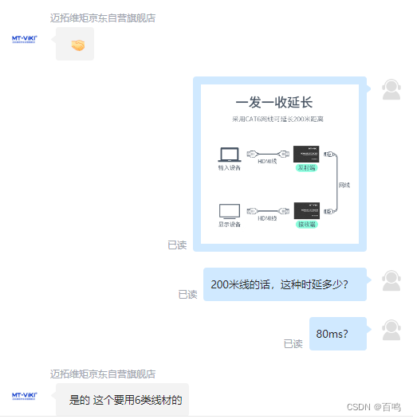Click the 已读 status beside 80ms message

293,344
